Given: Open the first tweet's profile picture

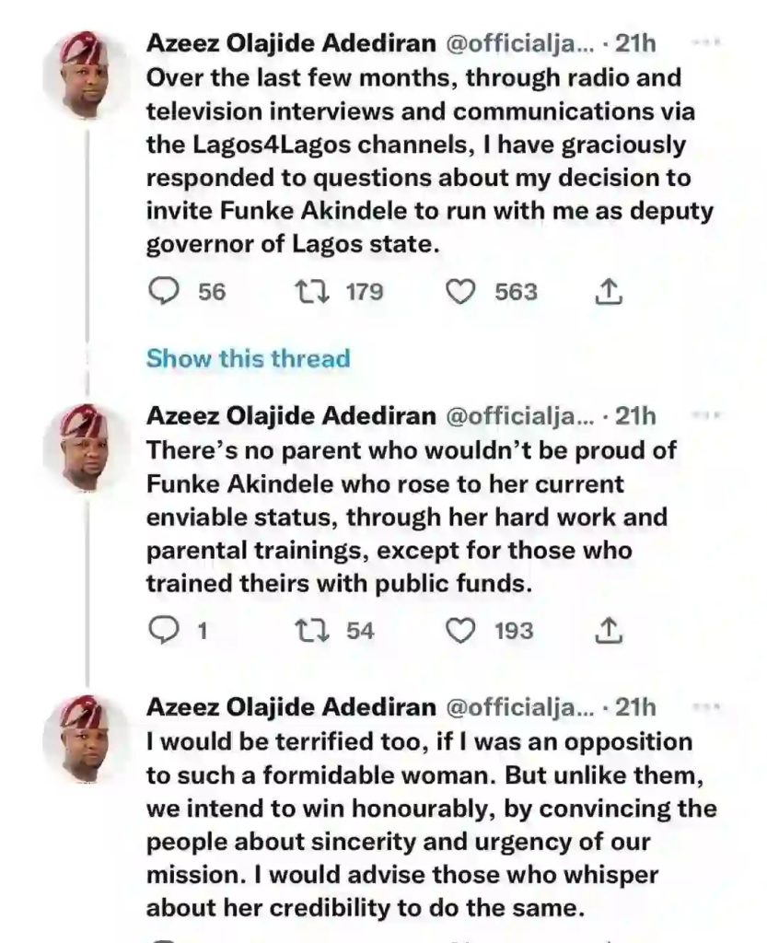Looking at the screenshot, I should [x=86, y=74].
